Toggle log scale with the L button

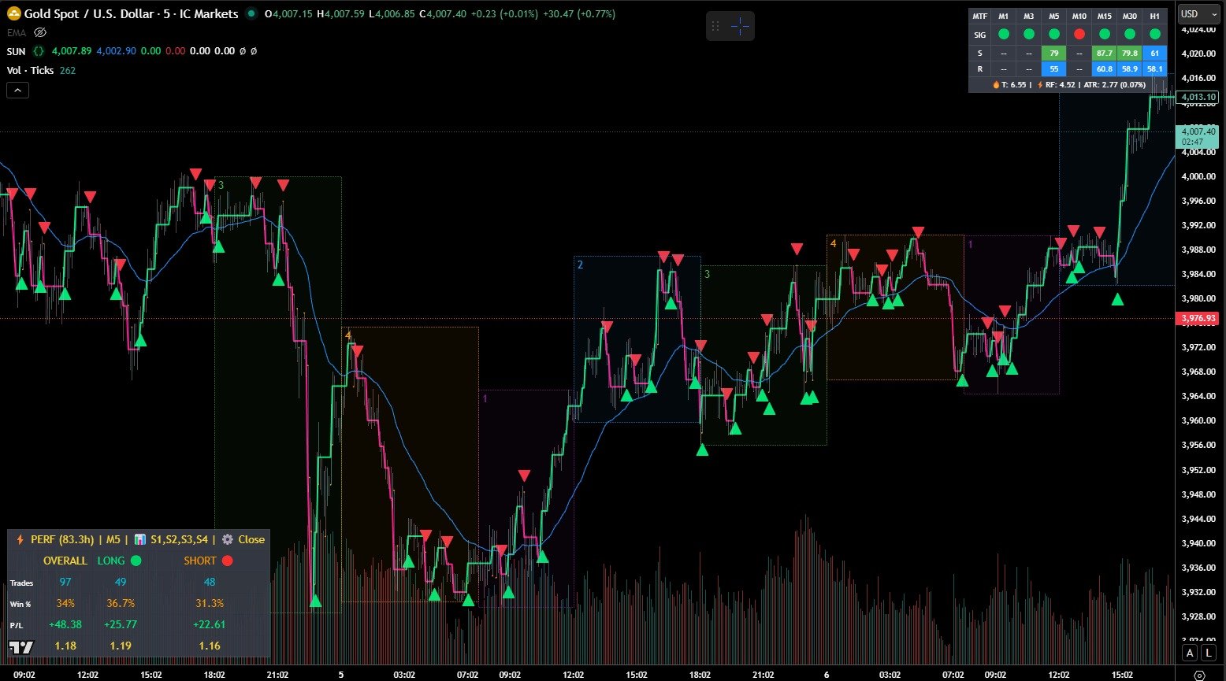(x=1208, y=653)
